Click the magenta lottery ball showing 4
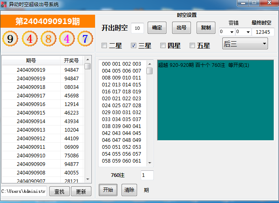This screenshot has width=279, height=203. click(67, 39)
